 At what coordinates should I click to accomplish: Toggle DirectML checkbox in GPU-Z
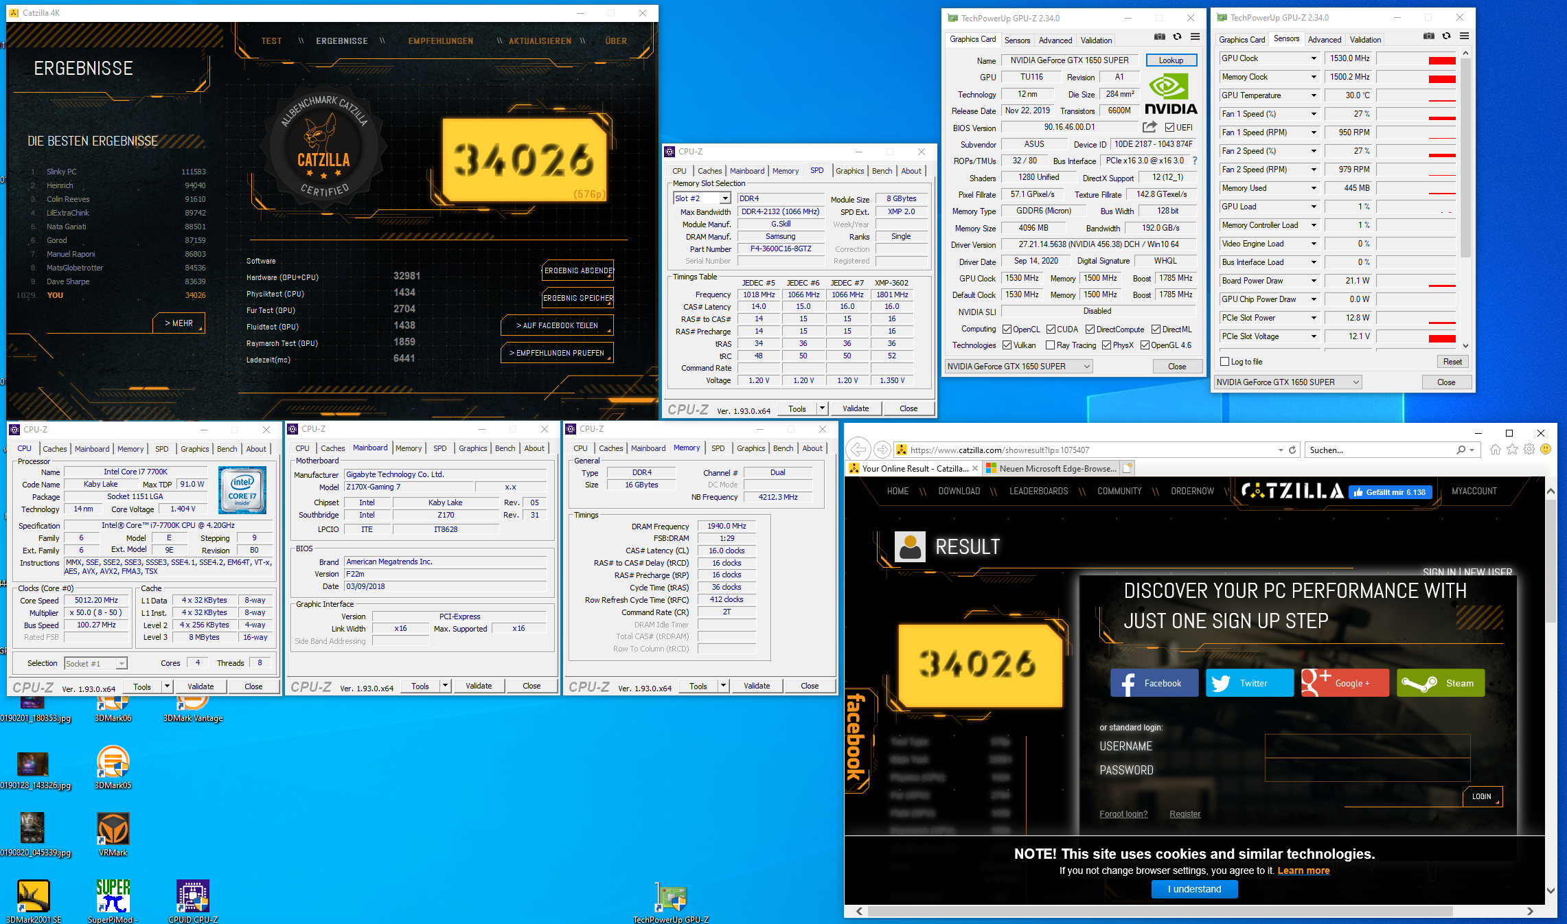point(1156,330)
